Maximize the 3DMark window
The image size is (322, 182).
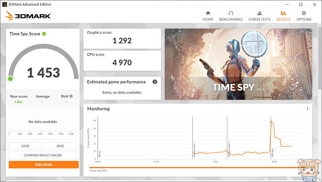301,4
